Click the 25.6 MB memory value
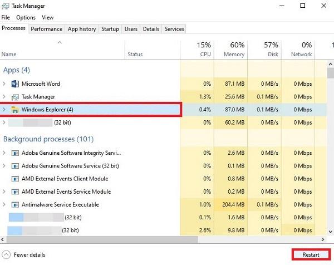The height and width of the screenshot is (265, 334). 235,97
